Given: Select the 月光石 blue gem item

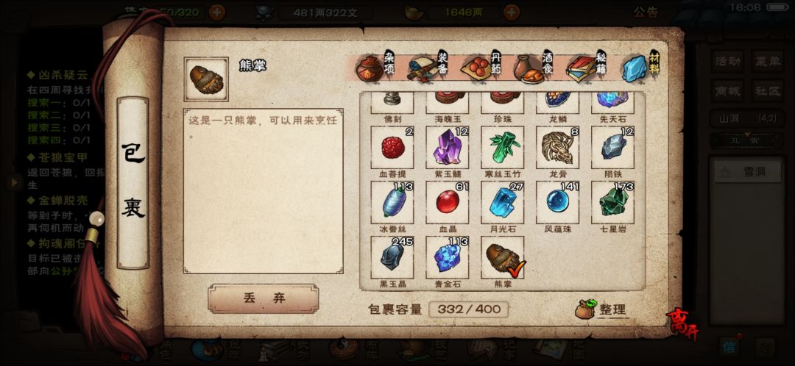Looking at the screenshot, I should click(503, 203).
